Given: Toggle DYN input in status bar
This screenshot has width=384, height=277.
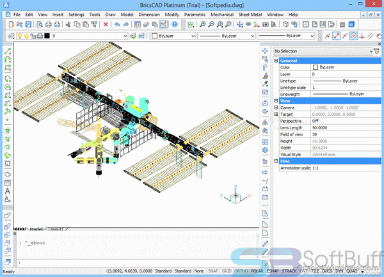Looking at the screenshot, I should tap(339, 271).
